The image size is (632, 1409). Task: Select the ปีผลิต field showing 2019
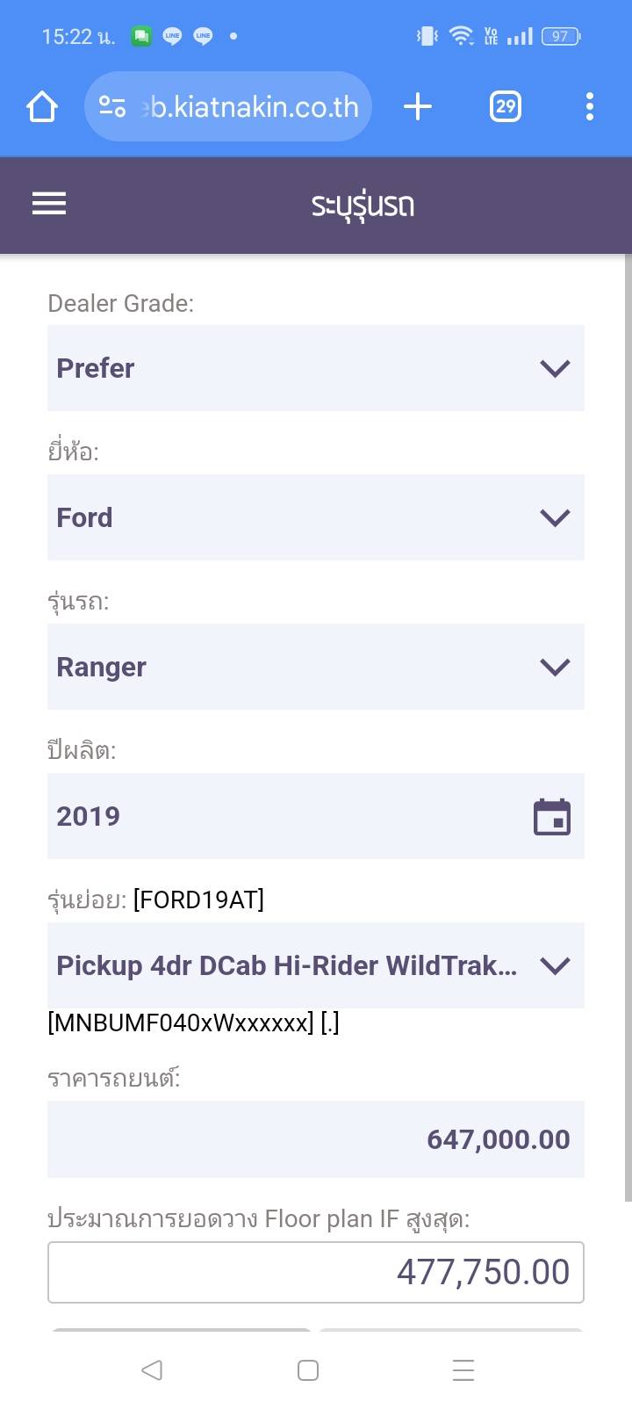(x=281, y=816)
